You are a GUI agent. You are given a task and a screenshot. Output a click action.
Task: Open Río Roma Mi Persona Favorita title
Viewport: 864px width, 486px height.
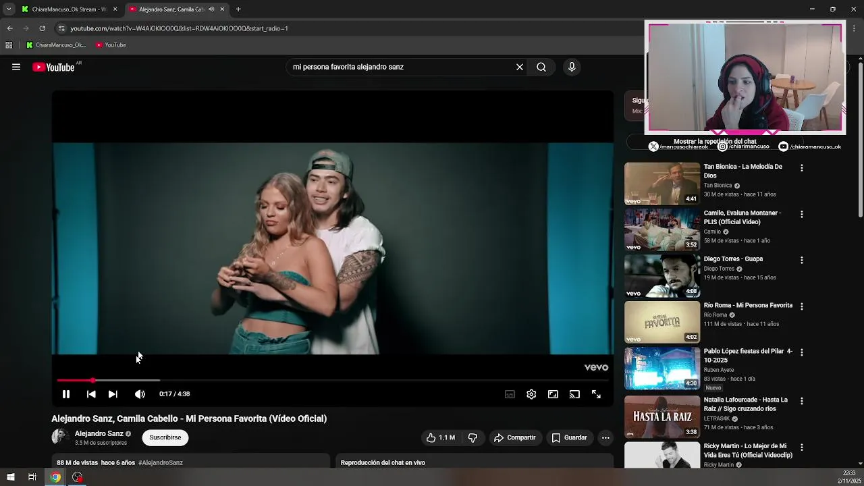pyautogui.click(x=748, y=305)
